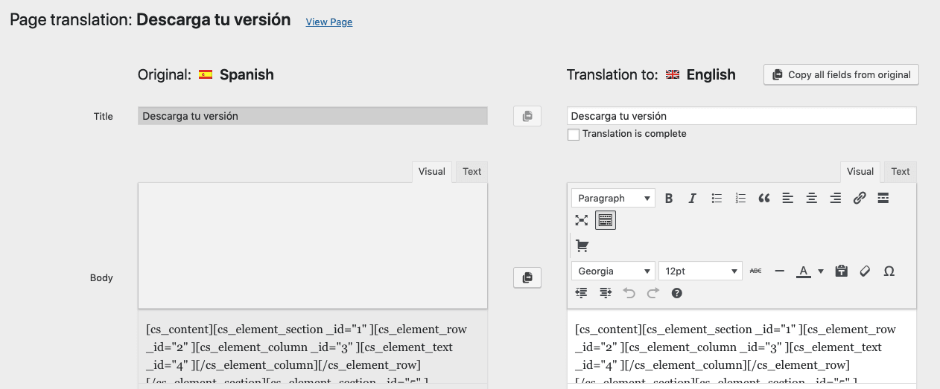
Task: Open the text color picker arrow
Action: pos(821,271)
